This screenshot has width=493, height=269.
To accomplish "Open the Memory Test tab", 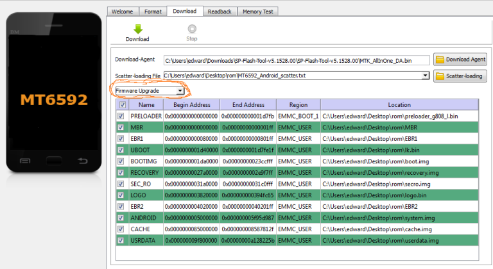I will tap(258, 12).
